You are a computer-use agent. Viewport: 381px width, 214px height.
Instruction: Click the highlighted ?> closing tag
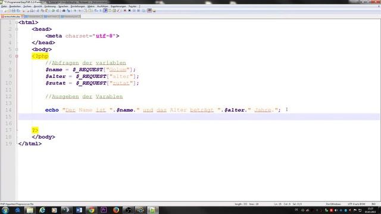35,130
